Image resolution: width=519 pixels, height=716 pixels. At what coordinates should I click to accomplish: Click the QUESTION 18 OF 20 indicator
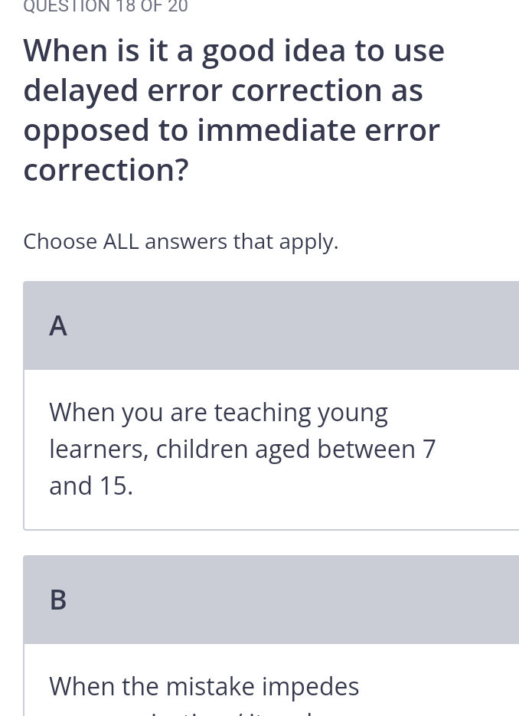[x=106, y=8]
